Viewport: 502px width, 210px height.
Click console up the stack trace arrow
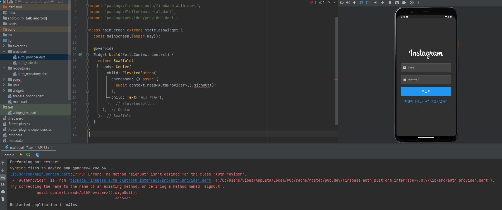(x=3, y=163)
